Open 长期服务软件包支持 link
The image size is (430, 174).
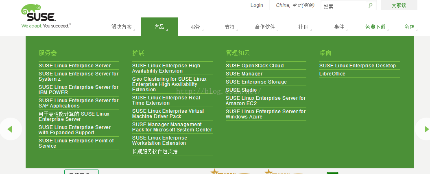coord(155,151)
